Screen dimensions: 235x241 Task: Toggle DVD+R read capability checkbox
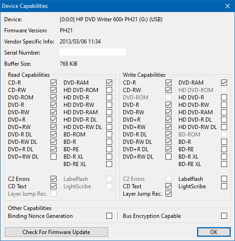53,119
